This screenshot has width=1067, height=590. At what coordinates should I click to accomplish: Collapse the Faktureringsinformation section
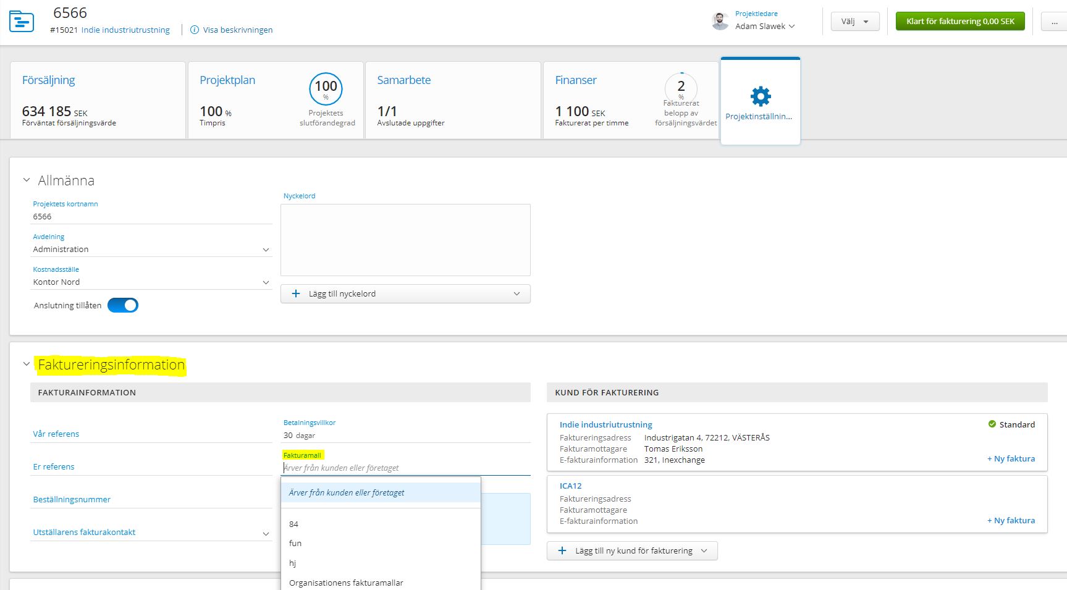(27, 365)
